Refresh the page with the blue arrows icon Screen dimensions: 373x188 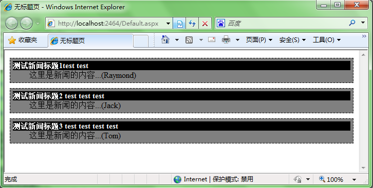(192, 23)
